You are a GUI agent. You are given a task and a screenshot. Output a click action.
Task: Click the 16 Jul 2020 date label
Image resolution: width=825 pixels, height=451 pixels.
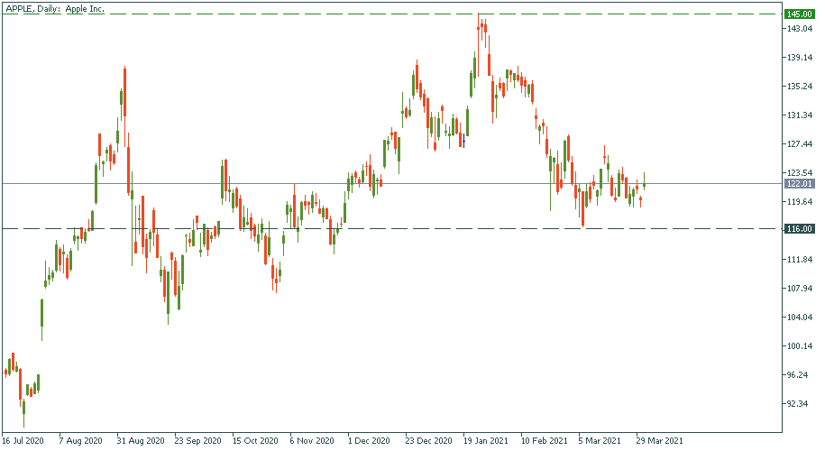[x=23, y=441]
